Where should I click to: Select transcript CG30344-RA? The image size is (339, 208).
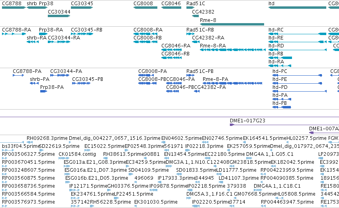pos(59,42)
